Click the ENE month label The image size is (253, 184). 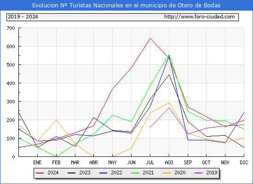[37, 162]
